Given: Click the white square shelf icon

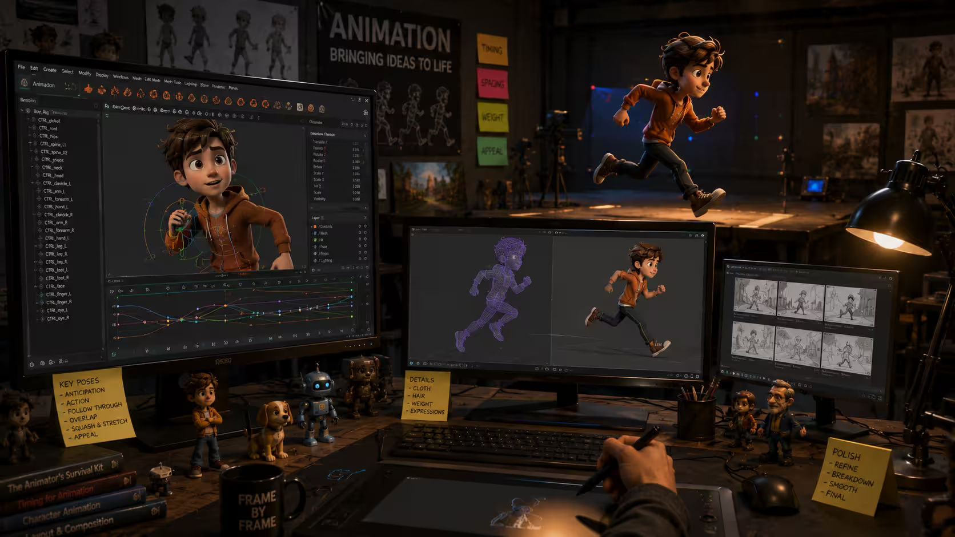Looking at the screenshot, I should 300,107.
